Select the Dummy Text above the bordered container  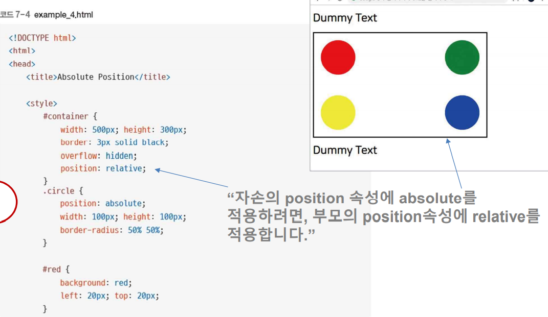(x=345, y=18)
